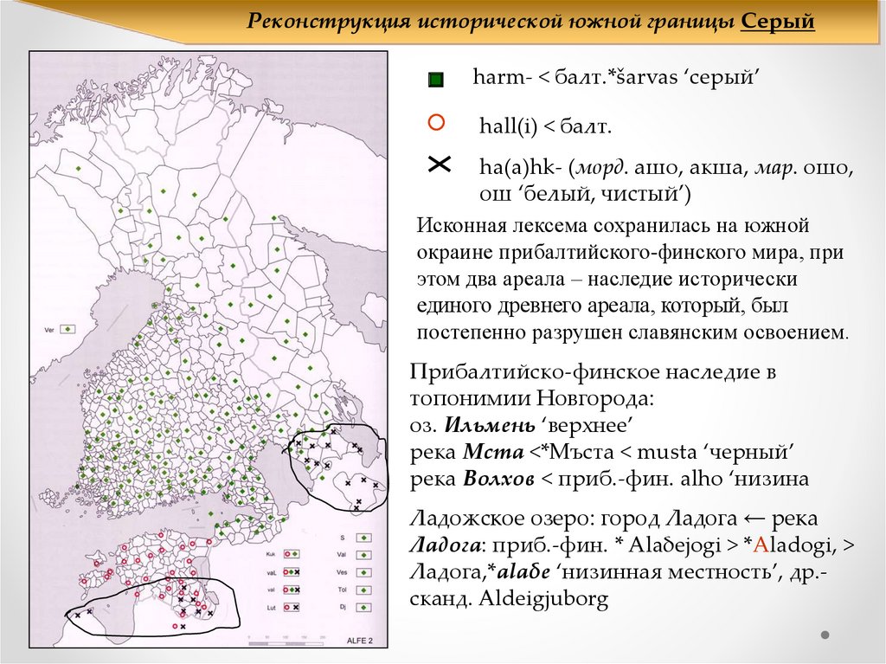This screenshot has height=664, width=886.
Task: Click the bold river name Мста
Action: 493,452
